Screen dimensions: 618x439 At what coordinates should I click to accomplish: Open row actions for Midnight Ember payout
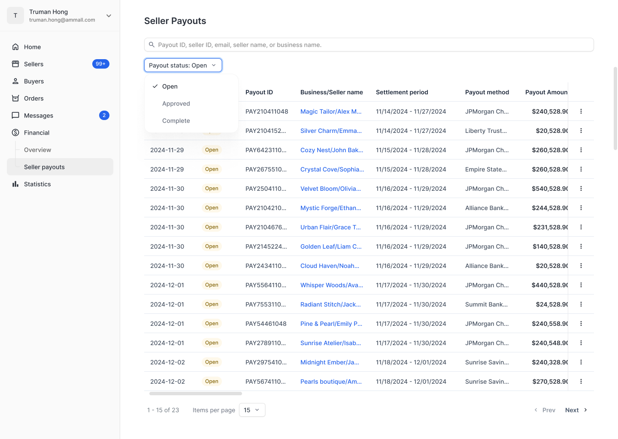[581, 362]
